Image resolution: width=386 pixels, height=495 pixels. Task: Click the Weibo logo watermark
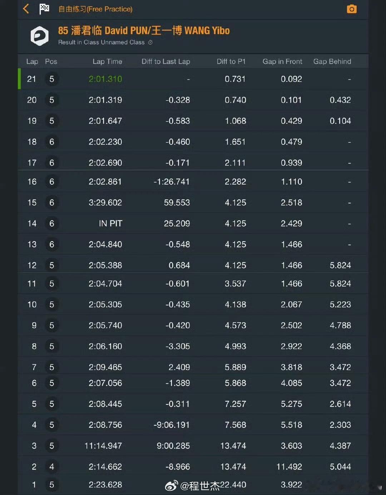click(171, 485)
